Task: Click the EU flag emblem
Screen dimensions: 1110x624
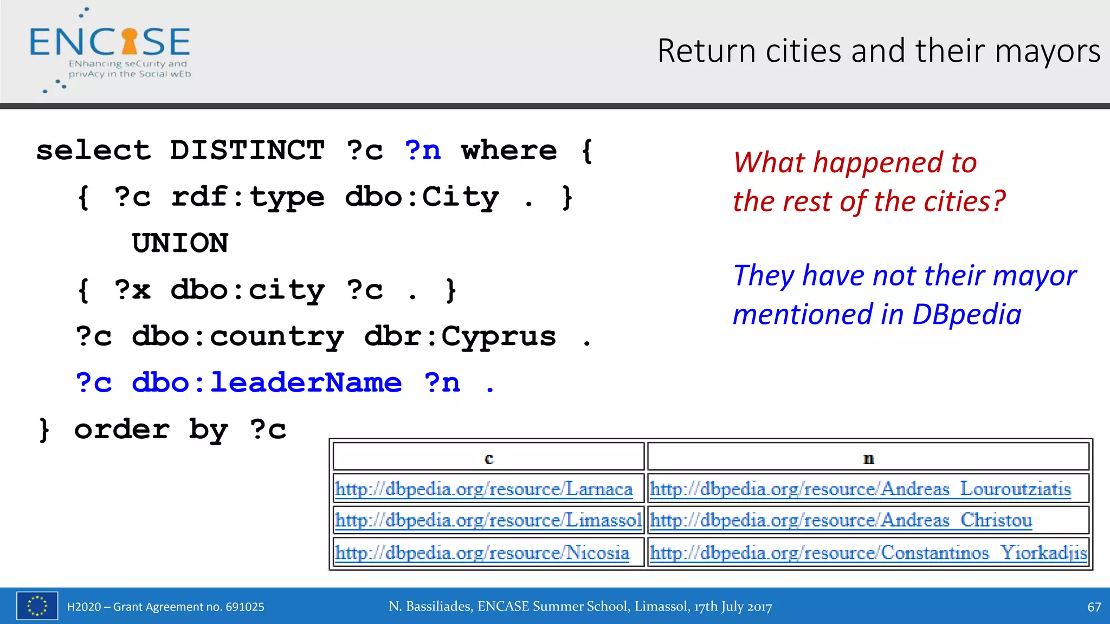Action: (37, 606)
